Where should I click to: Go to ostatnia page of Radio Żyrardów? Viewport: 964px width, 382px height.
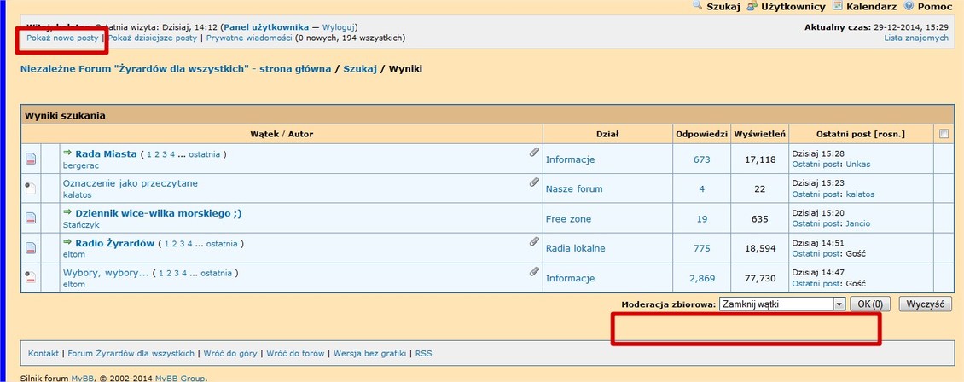[222, 244]
